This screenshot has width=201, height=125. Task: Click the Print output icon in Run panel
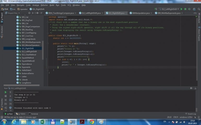[10, 108]
